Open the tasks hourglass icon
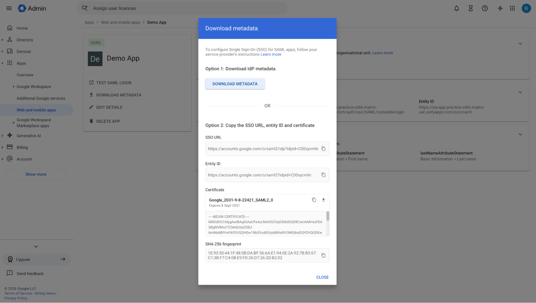The height and width of the screenshot is (303, 536). point(471,8)
